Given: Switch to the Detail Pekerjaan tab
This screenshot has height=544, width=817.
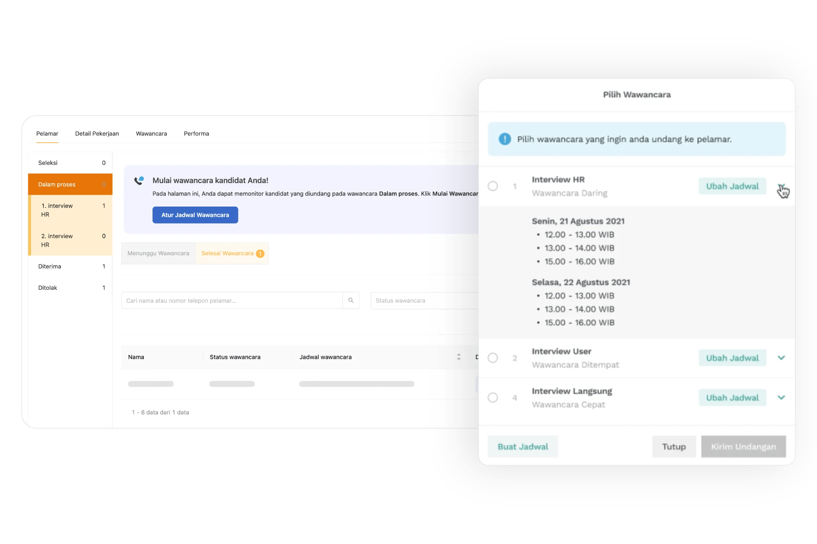Looking at the screenshot, I should (x=97, y=134).
